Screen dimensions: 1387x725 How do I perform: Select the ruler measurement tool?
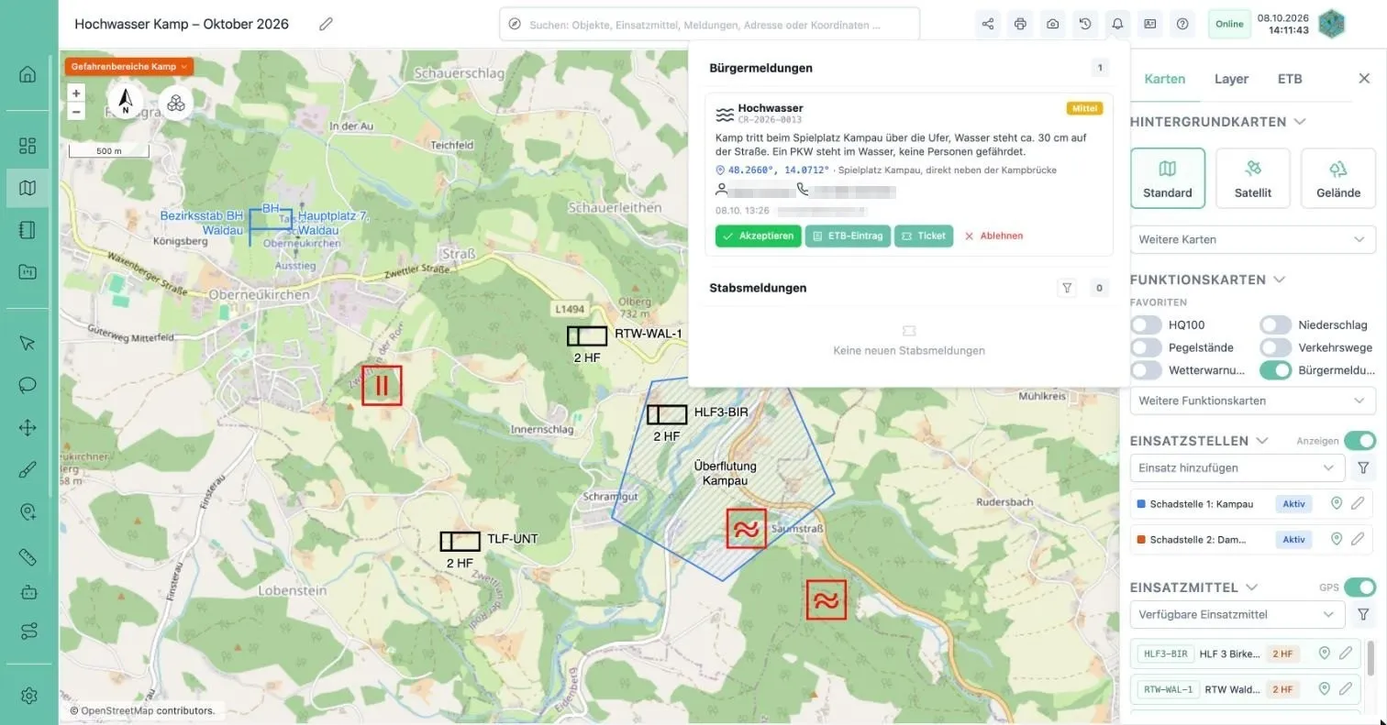[x=28, y=557]
